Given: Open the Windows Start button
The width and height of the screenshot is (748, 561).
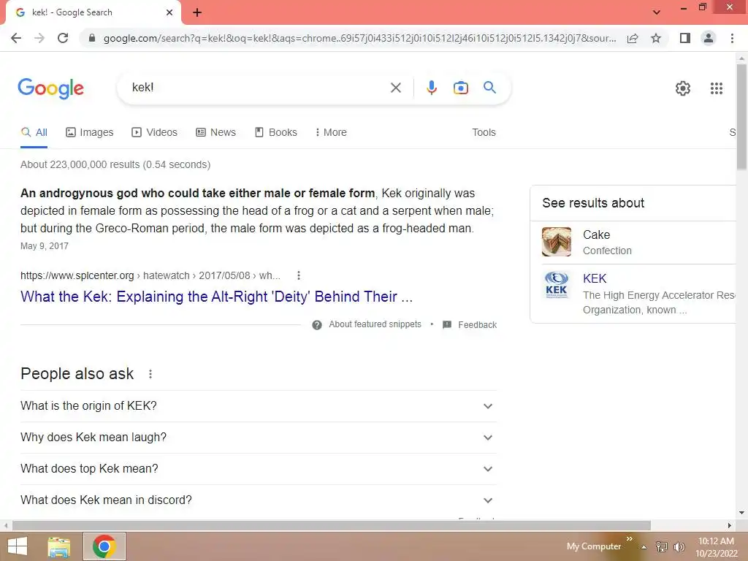Looking at the screenshot, I should click(x=18, y=546).
